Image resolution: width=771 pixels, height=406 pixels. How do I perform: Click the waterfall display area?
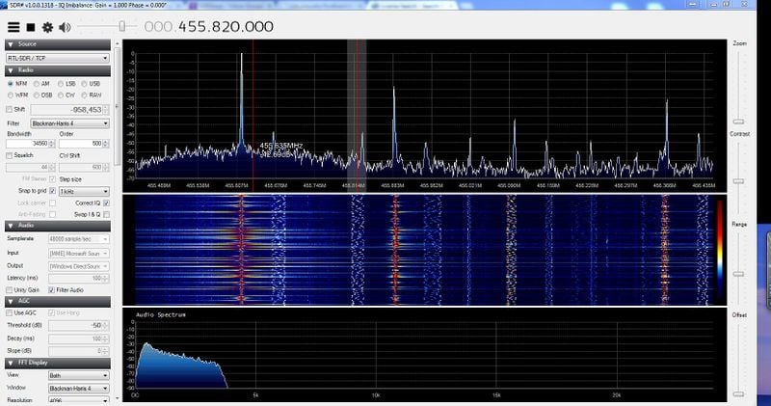(x=424, y=250)
